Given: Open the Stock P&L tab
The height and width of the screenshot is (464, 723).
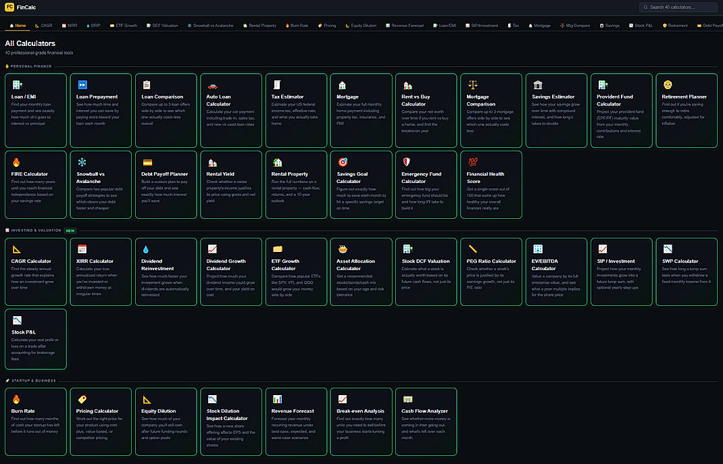Looking at the screenshot, I should pos(641,26).
